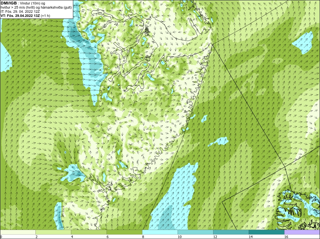Click the 6–8 m/s dark green legend swatch
The height and width of the screenshot is (239, 320).
[124, 232]
